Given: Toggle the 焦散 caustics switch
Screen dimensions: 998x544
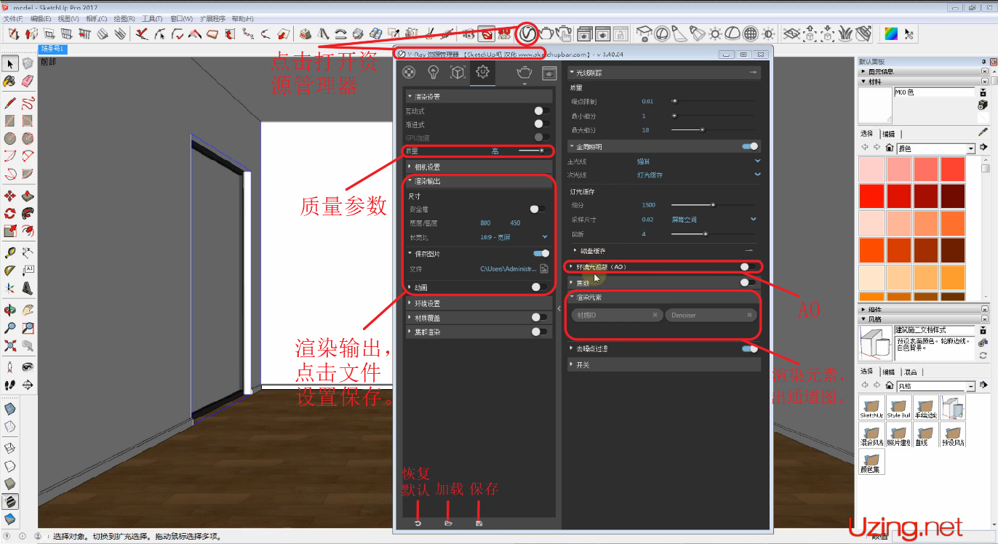Looking at the screenshot, I should (748, 282).
